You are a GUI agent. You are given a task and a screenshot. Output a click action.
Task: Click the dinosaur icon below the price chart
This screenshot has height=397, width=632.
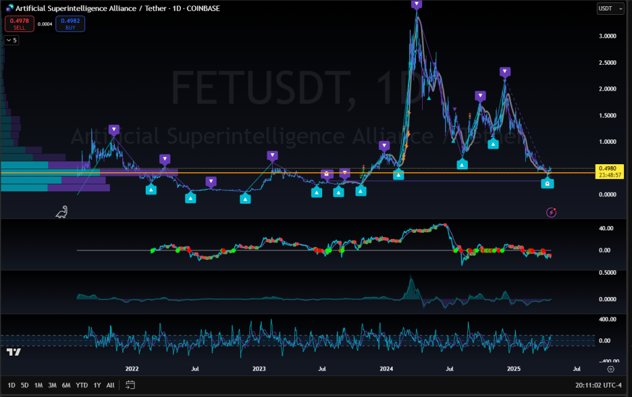click(x=62, y=212)
